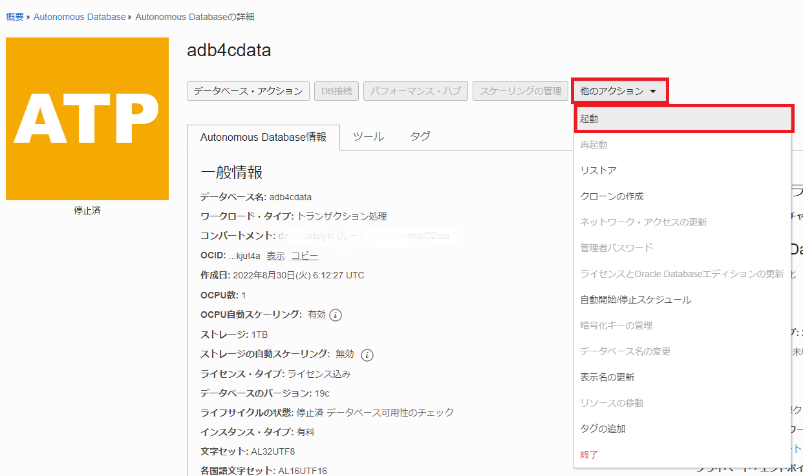Expand 他のアクション dropdown
The height and width of the screenshot is (476, 803).
(619, 91)
